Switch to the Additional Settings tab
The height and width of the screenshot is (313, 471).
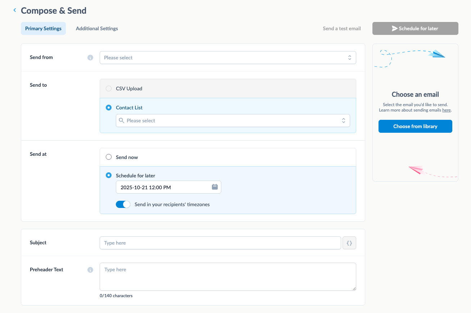click(97, 28)
